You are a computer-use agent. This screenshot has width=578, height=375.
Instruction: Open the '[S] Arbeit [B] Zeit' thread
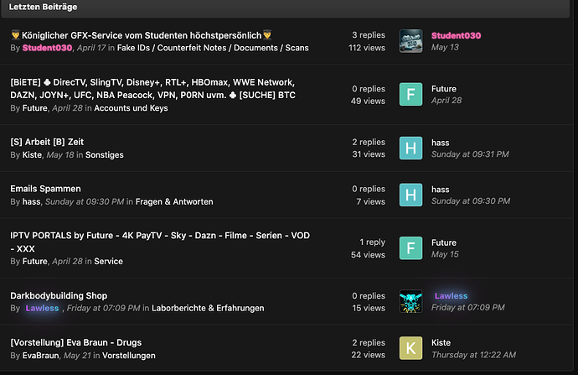point(47,142)
